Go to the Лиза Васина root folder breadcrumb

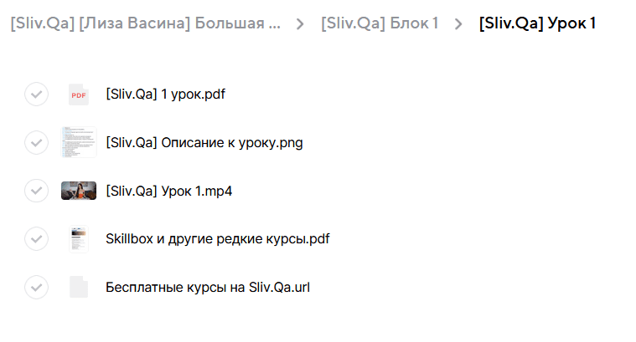(x=146, y=24)
